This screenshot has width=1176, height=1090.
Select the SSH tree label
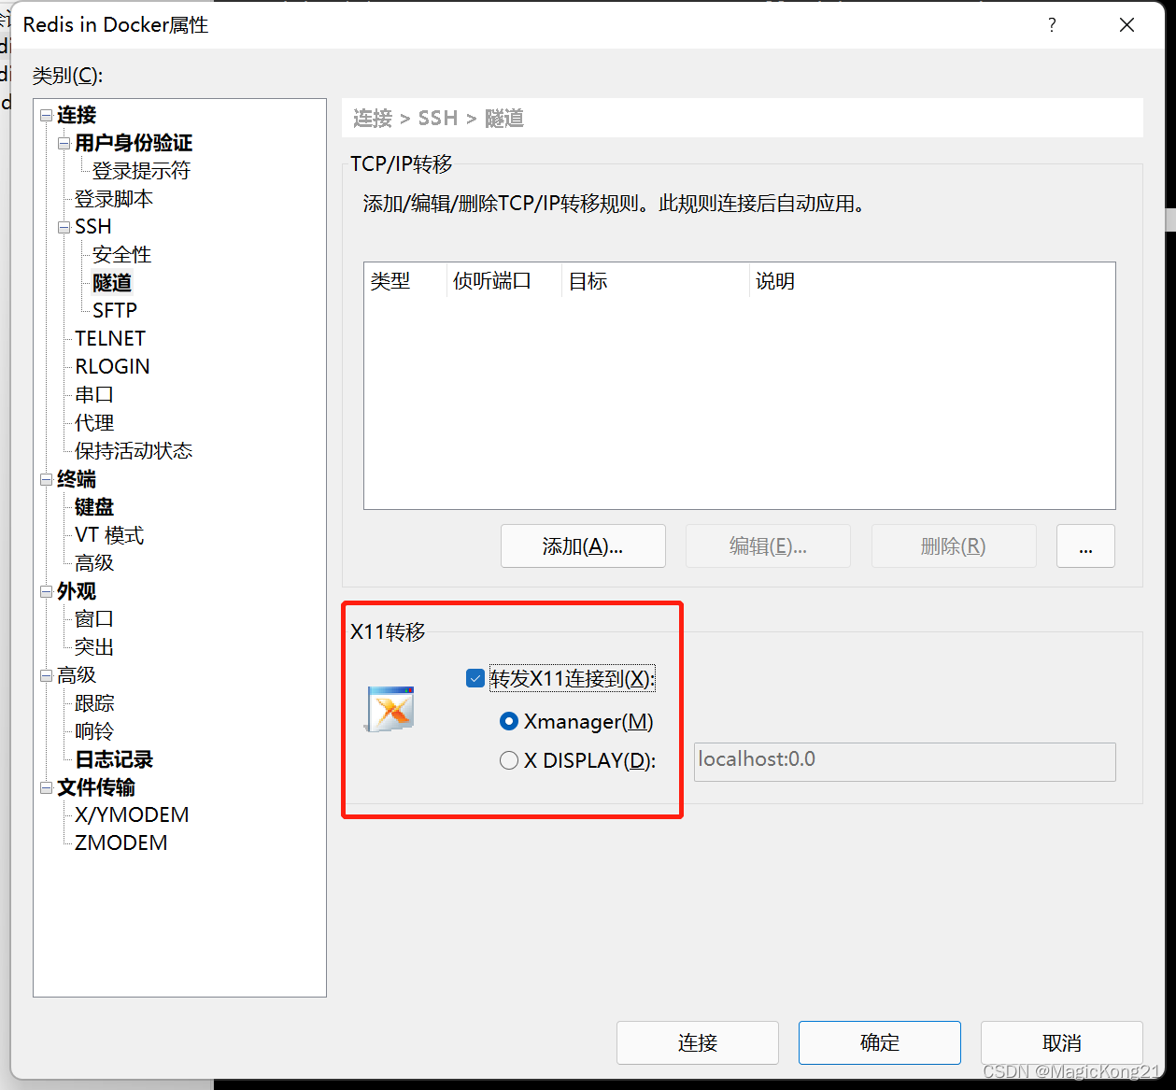(x=93, y=227)
